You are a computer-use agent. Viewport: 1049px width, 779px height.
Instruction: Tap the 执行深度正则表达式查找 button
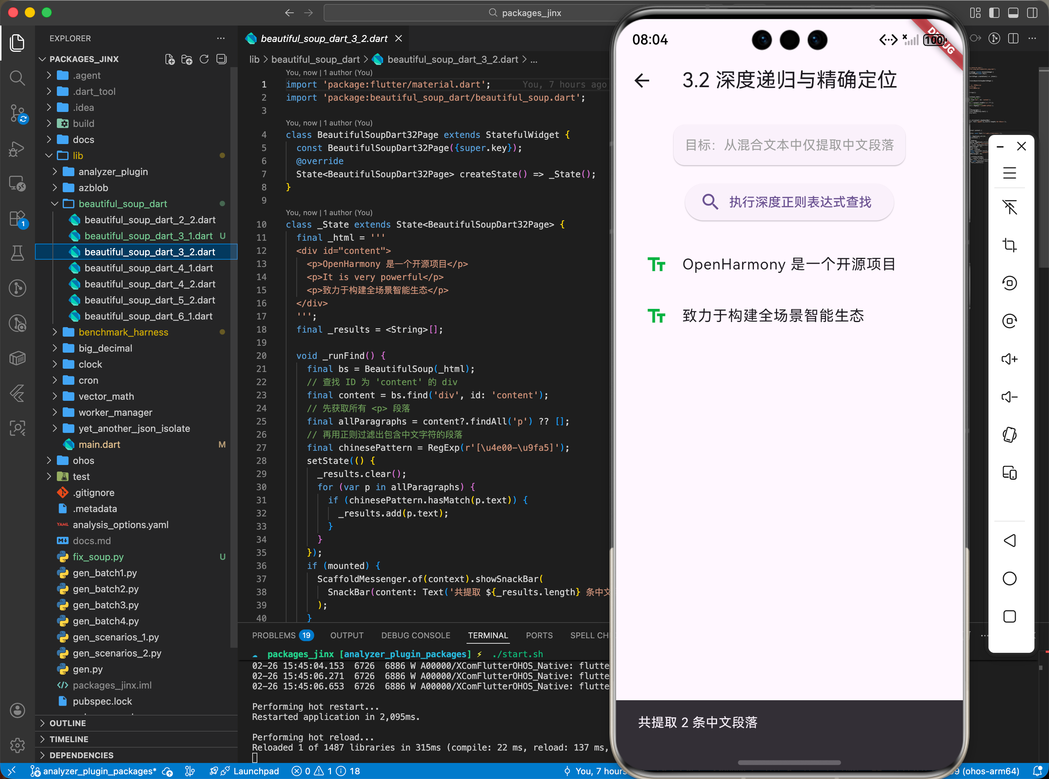pos(789,202)
